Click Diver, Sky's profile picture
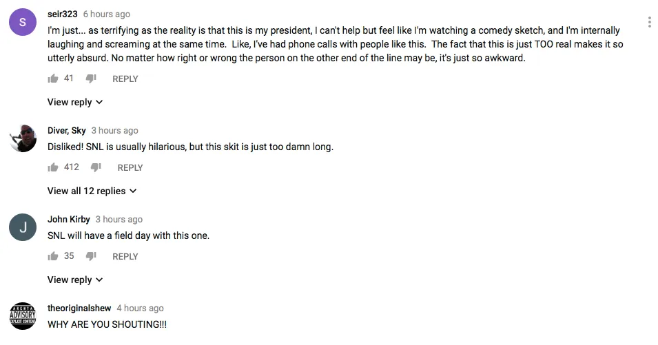Viewport: 658px width, 345px height. coord(23,139)
